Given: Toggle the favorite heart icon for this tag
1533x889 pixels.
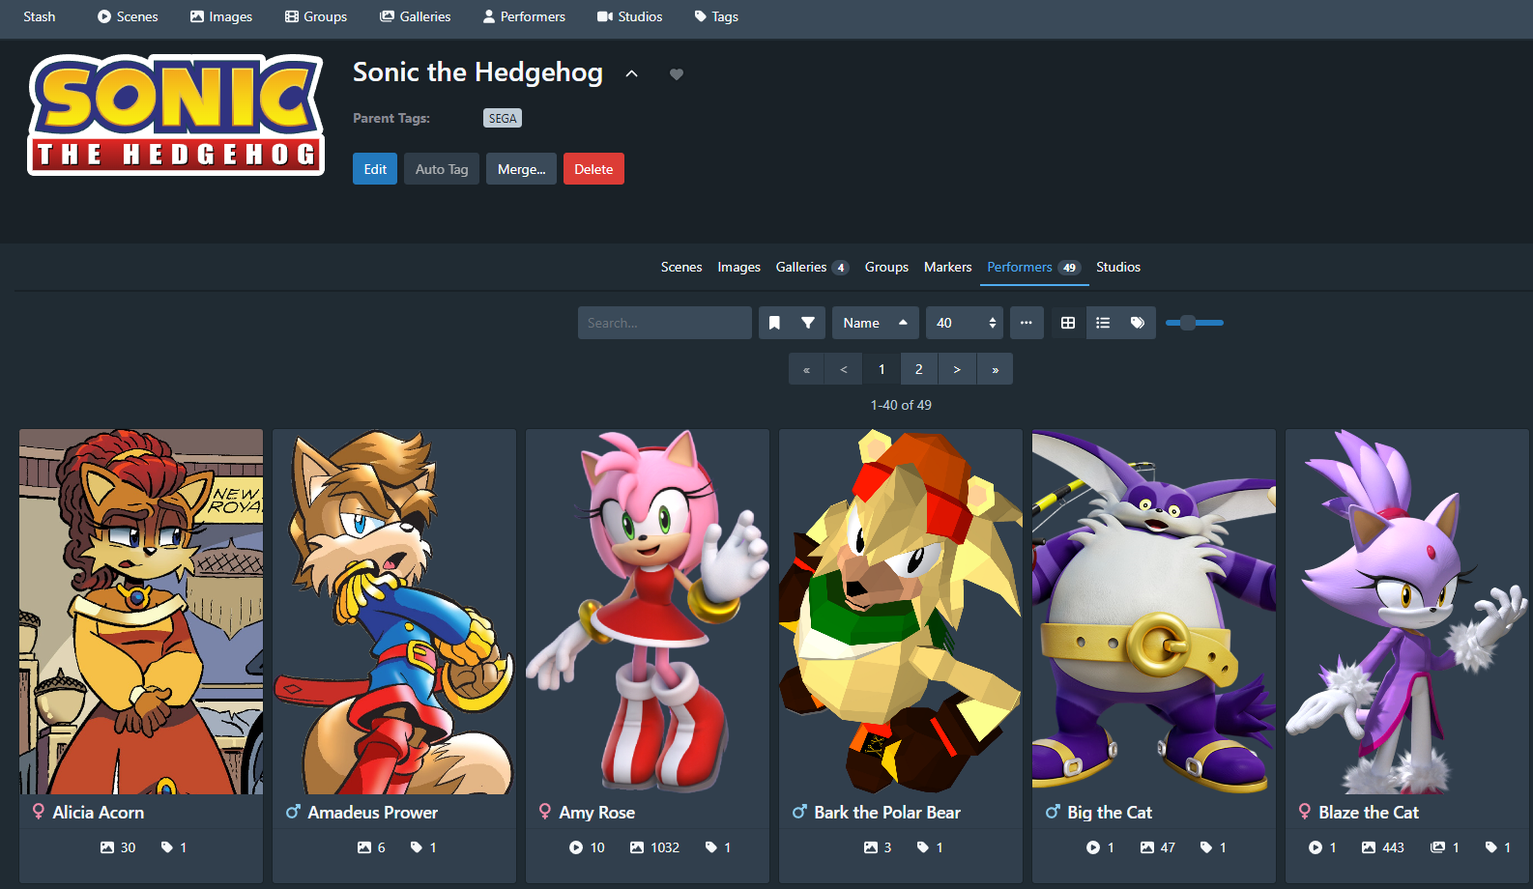Looking at the screenshot, I should pyautogui.click(x=677, y=74).
